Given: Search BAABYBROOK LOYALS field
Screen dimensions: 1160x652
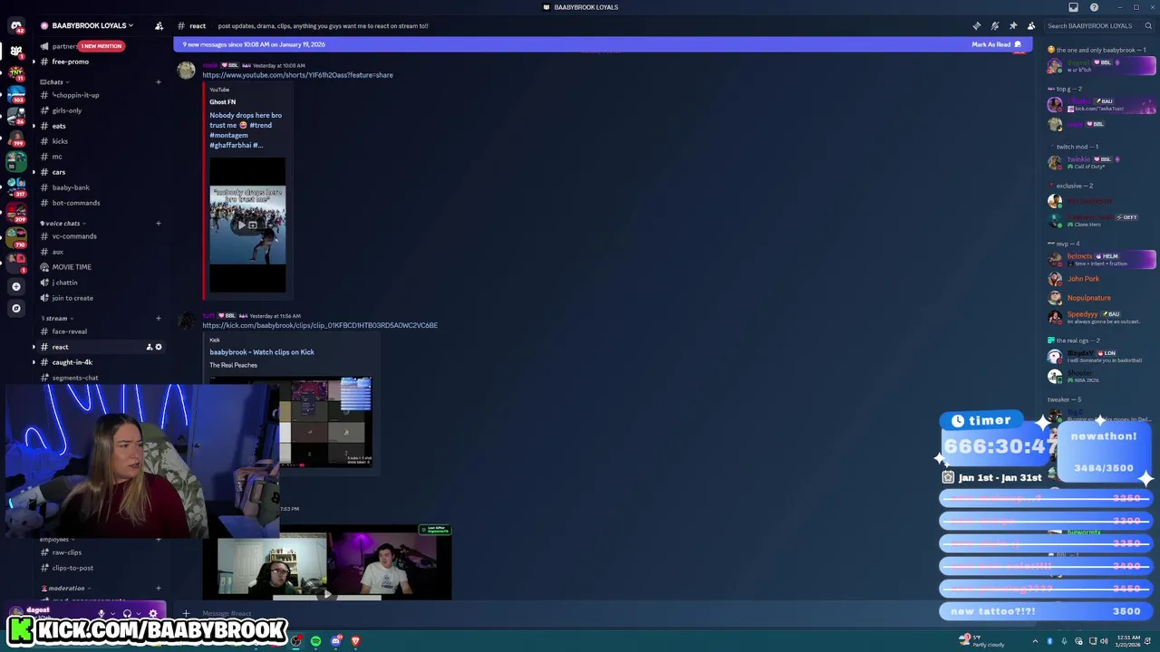Looking at the screenshot, I should [1100, 25].
